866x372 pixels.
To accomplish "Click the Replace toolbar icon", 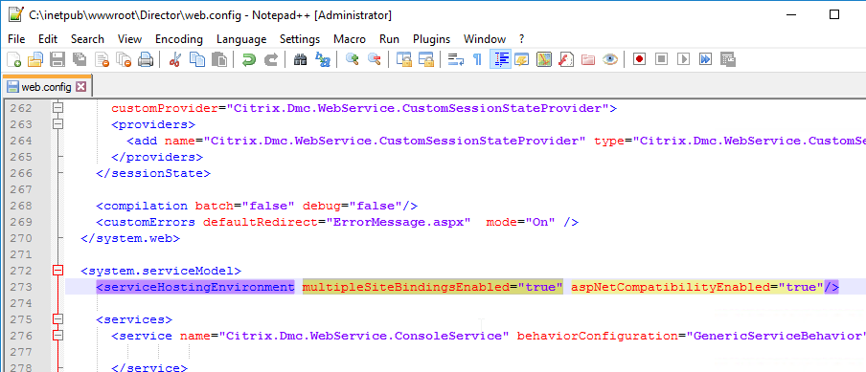I will (x=323, y=59).
